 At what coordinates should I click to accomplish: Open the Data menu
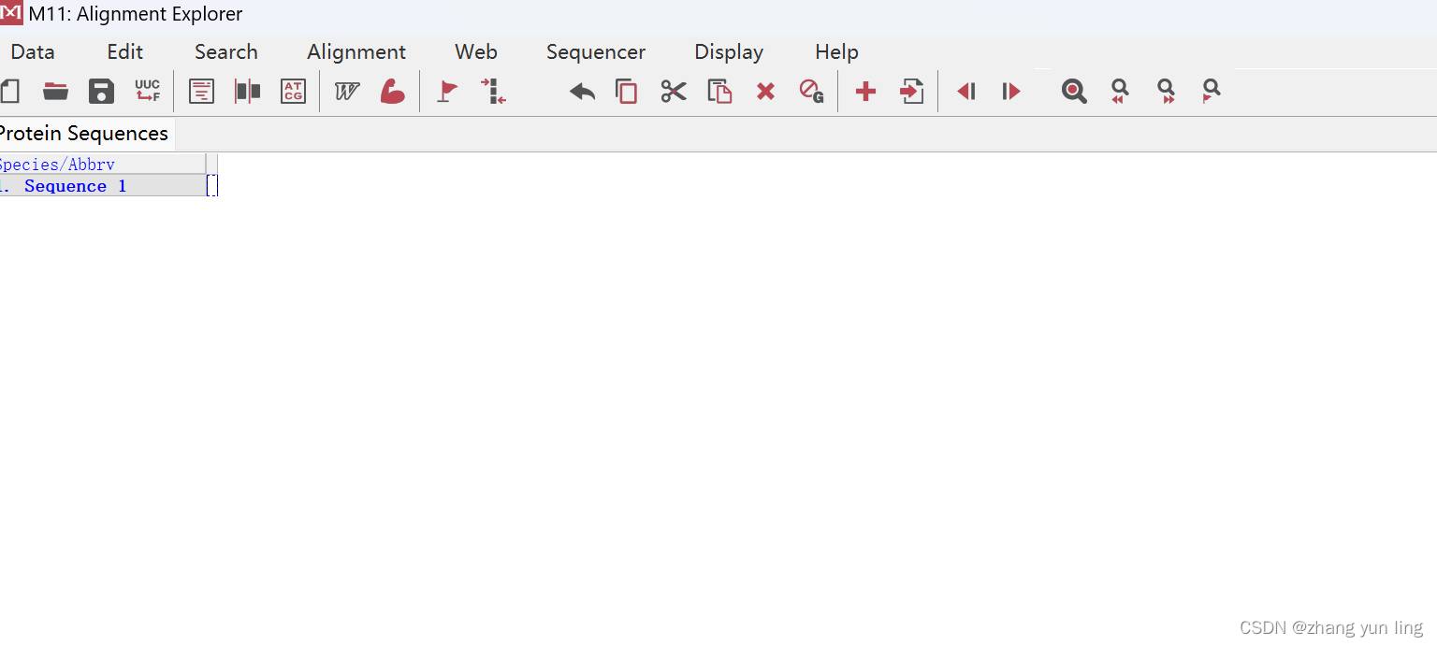click(33, 52)
